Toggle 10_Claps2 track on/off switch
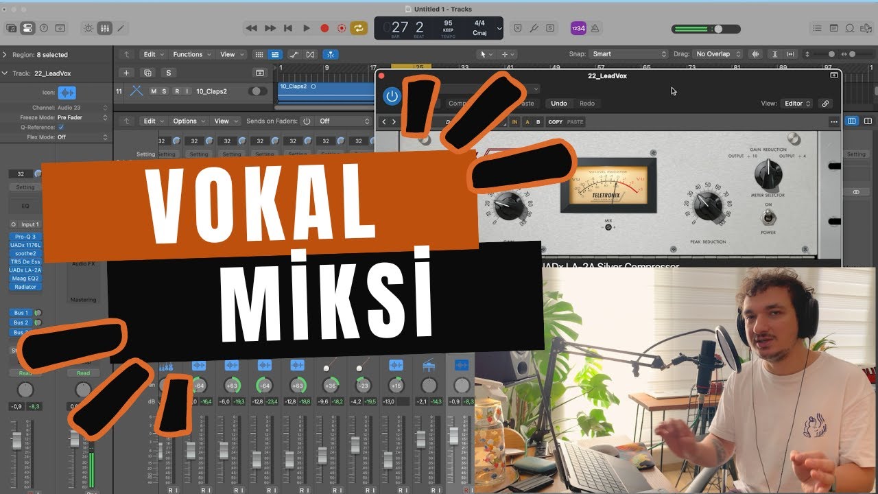The width and height of the screenshot is (878, 494). [258, 91]
